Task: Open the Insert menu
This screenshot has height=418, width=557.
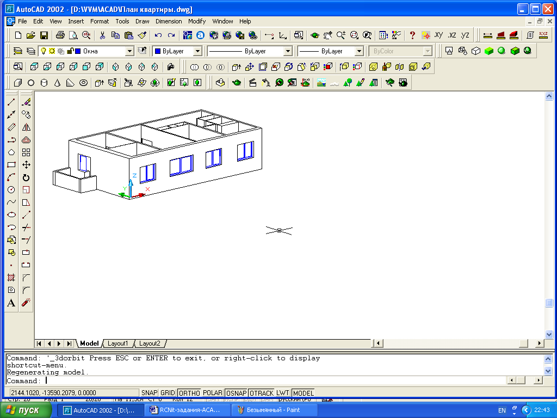Action: [x=76, y=21]
